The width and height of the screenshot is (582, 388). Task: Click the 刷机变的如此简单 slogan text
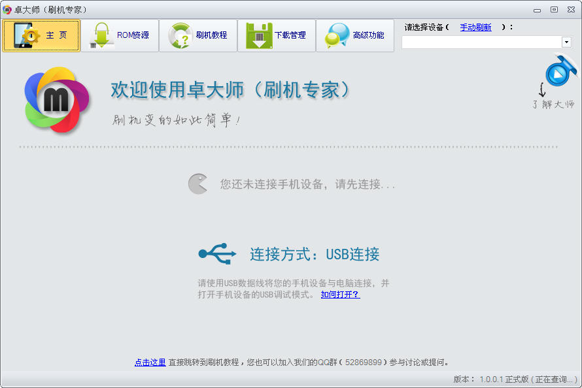[x=177, y=120]
